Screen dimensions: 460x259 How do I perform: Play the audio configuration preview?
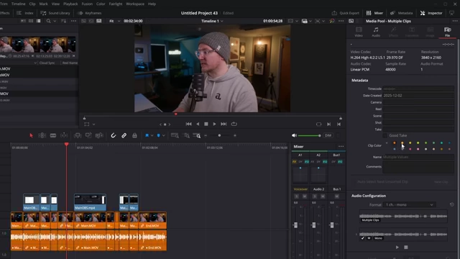click(397, 247)
